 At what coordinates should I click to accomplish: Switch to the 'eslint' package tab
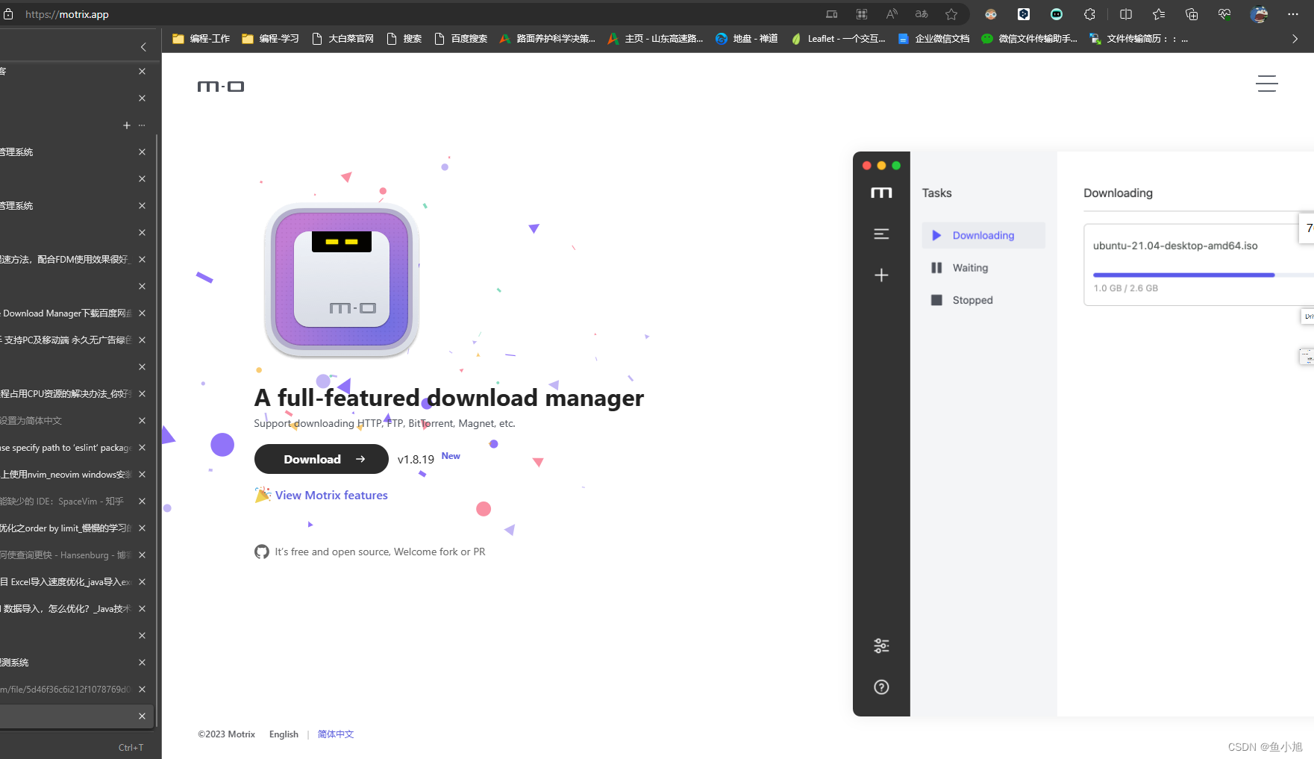(x=66, y=448)
